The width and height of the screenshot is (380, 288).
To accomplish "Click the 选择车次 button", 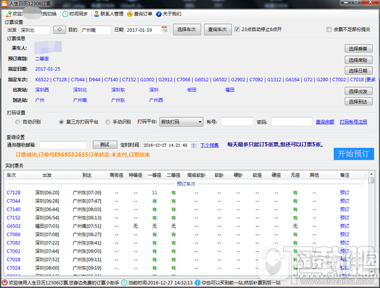I will 187,30.
